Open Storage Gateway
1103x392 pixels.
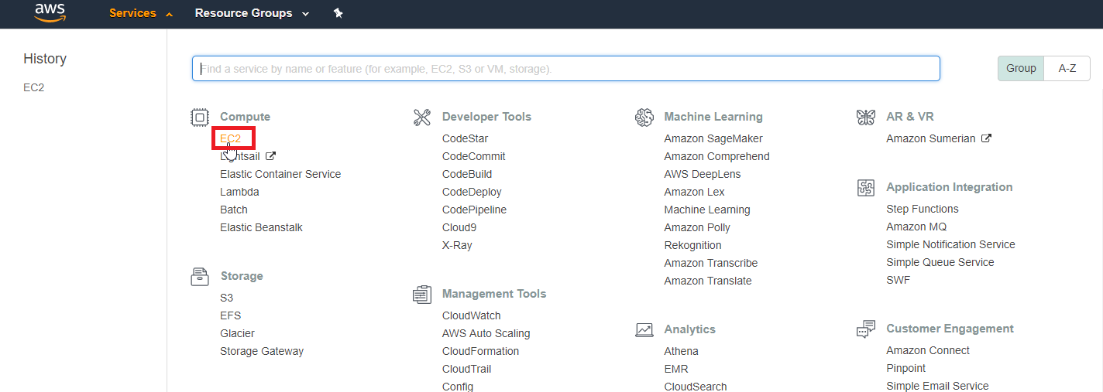pyautogui.click(x=262, y=351)
